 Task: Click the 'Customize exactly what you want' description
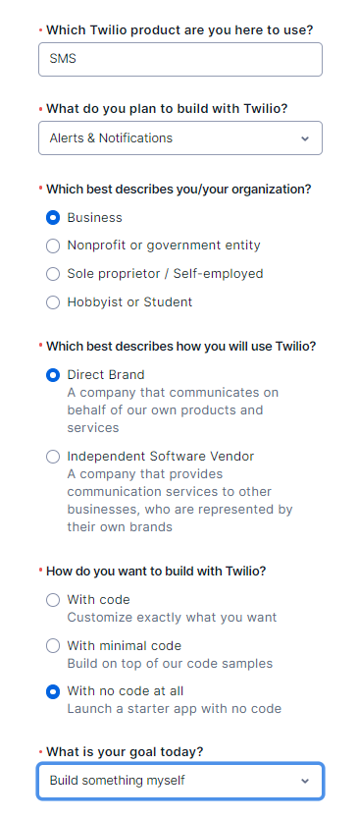coord(172,618)
